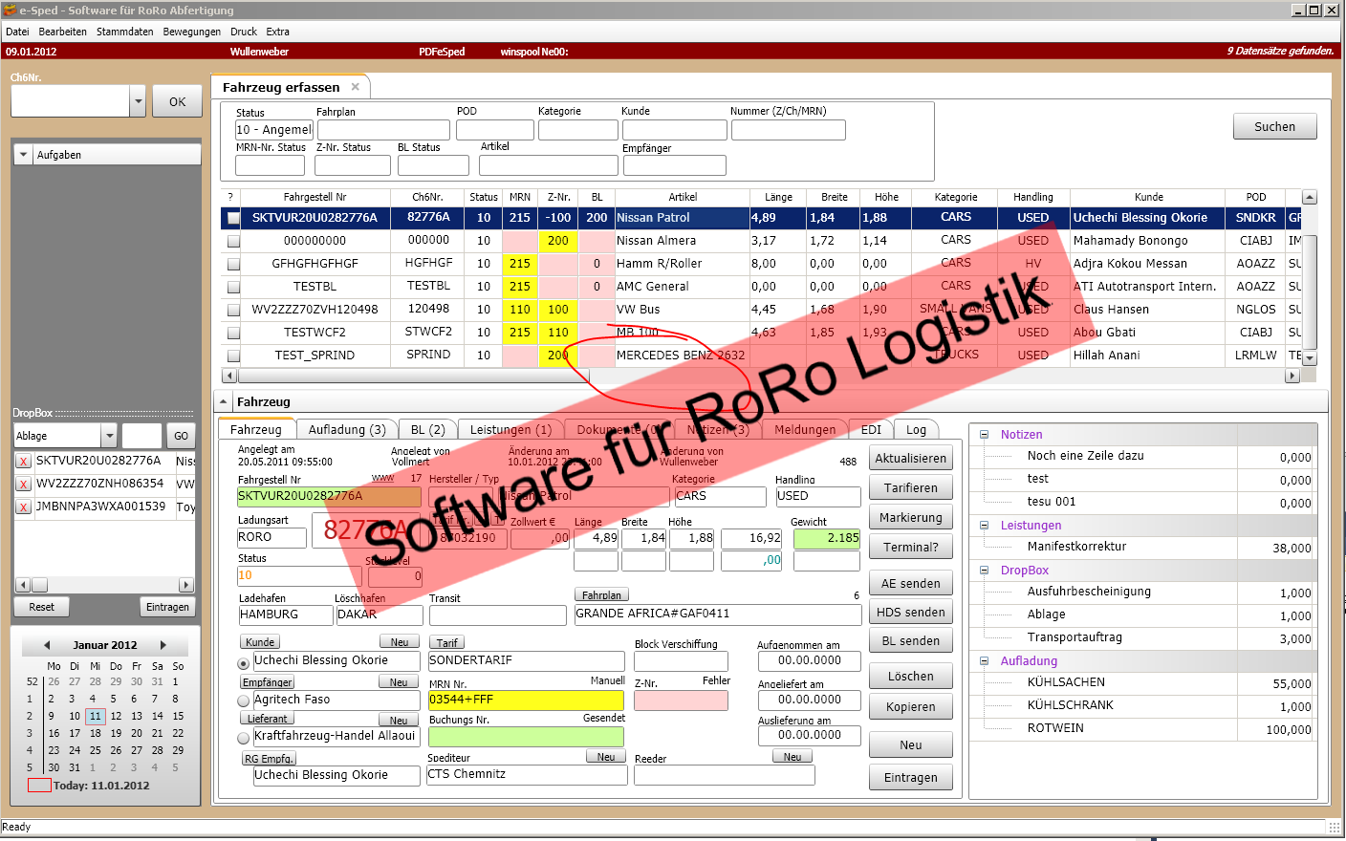Click the red Today box in calendar
The width and height of the screenshot is (1346, 841).
[x=39, y=786]
